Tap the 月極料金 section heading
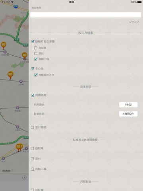Screen dimensions: 143x191 pos(86,181)
